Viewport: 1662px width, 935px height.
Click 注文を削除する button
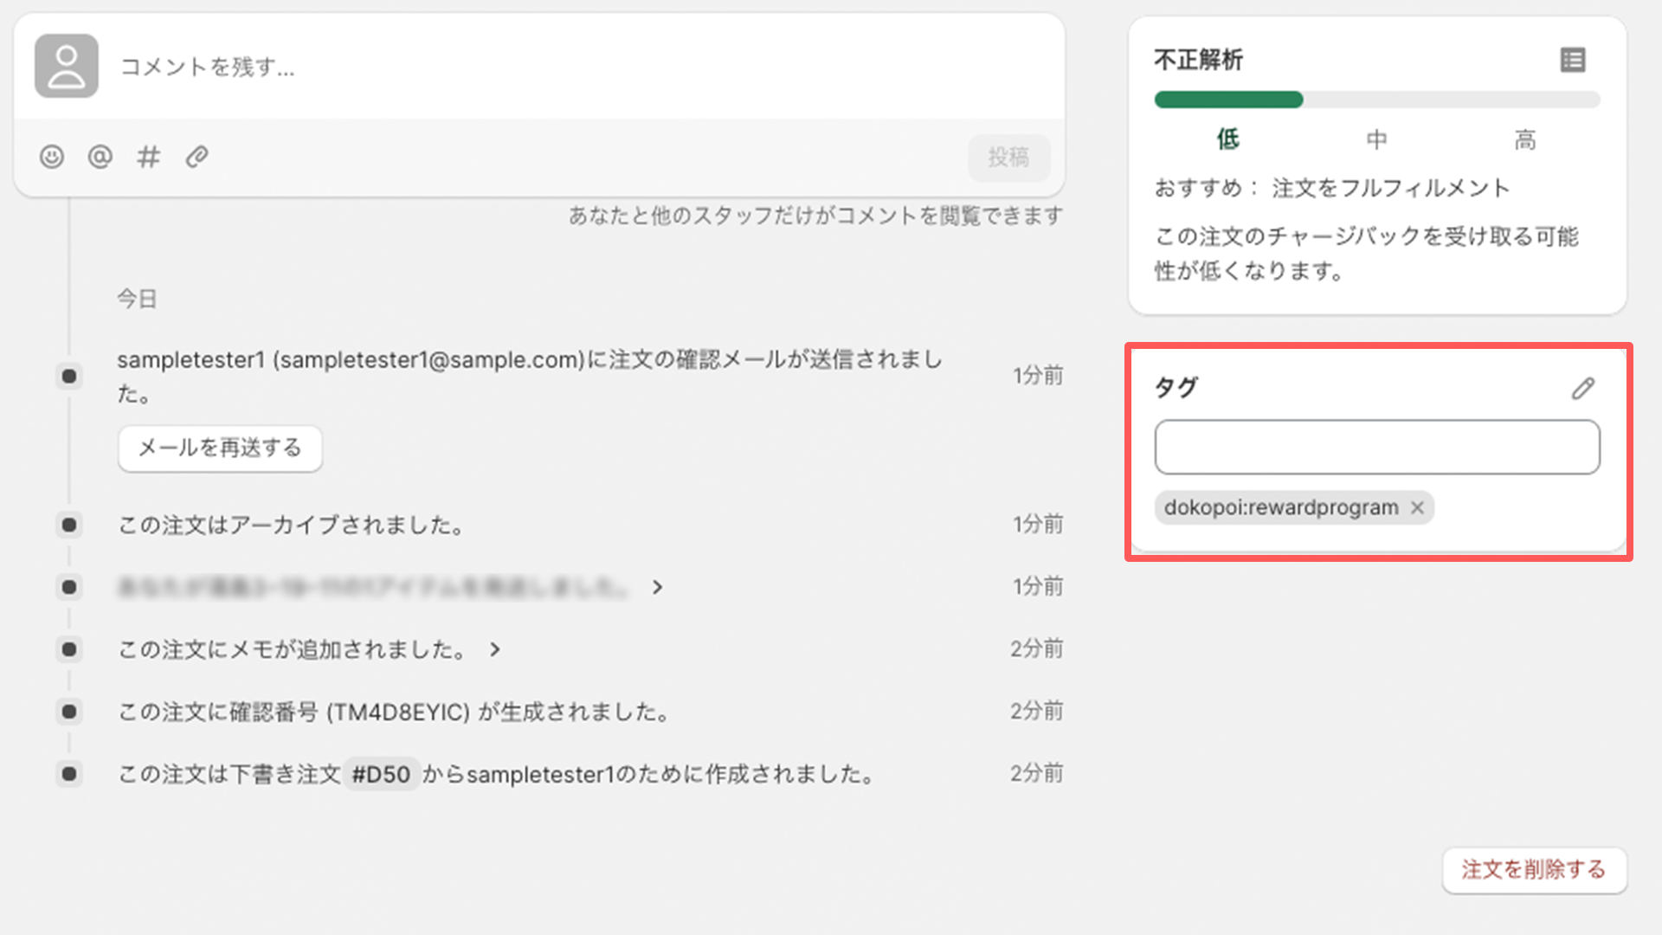click(x=1534, y=869)
